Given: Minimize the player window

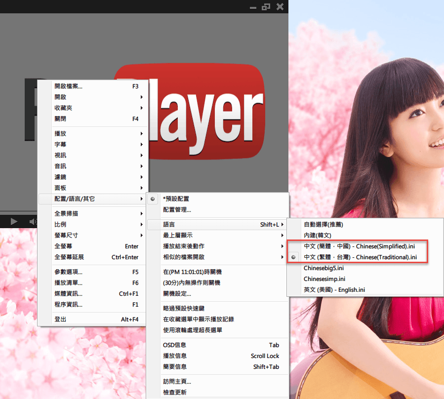Looking at the screenshot, I should 253,7.
